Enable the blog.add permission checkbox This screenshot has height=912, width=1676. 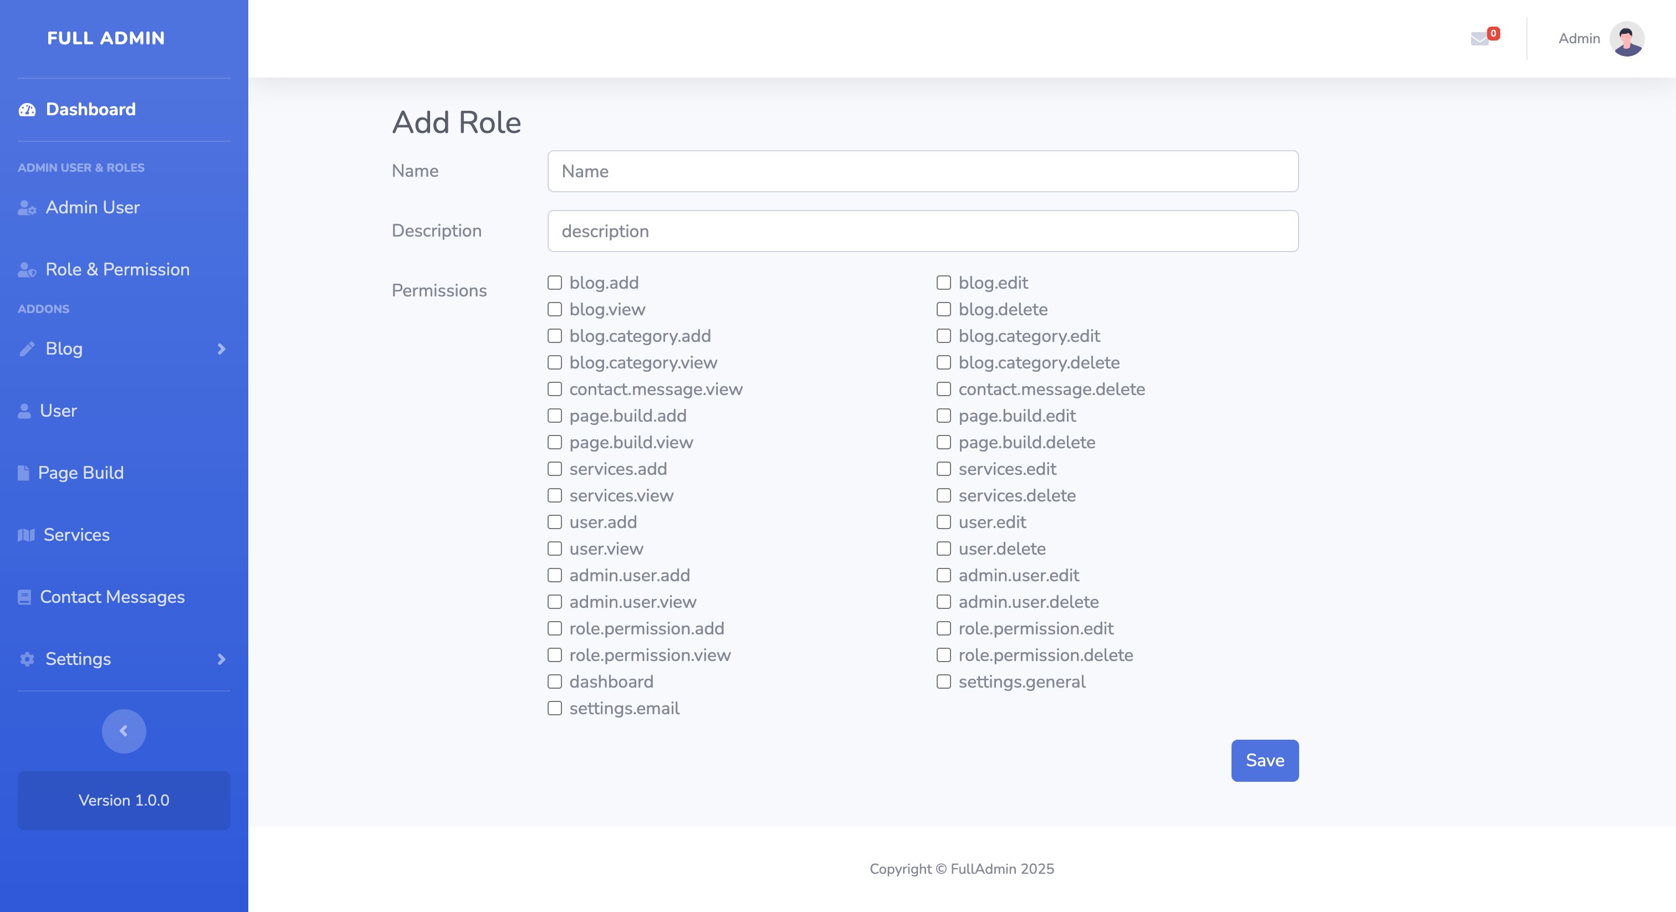[554, 283]
